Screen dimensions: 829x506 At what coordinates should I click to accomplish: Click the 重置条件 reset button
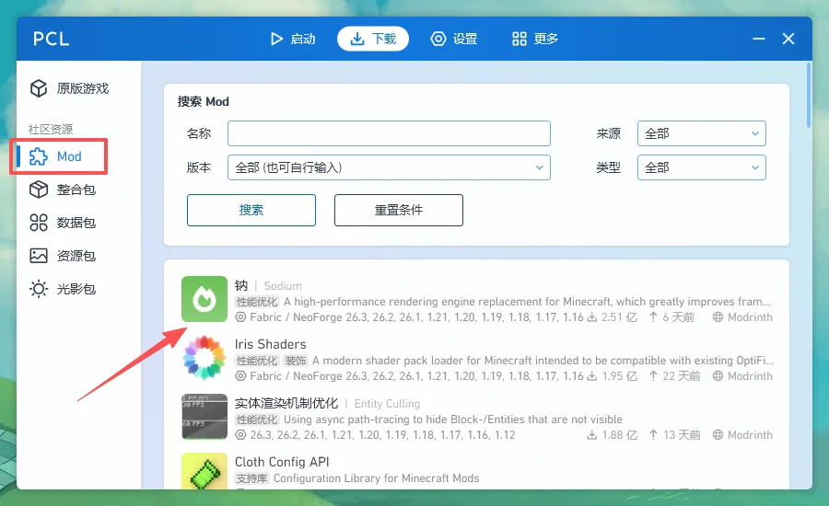tap(399, 210)
